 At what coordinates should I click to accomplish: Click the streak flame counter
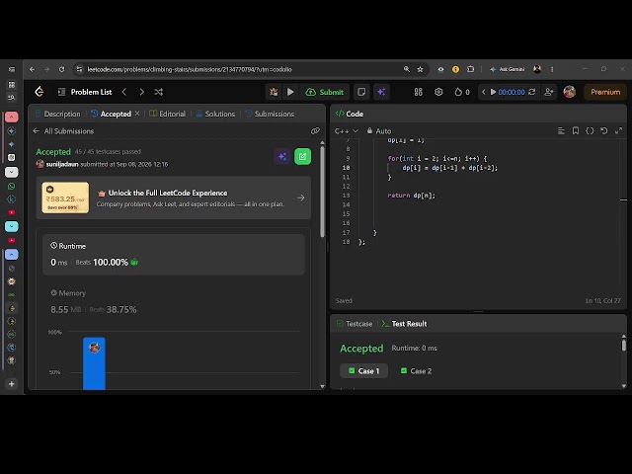[x=462, y=92]
